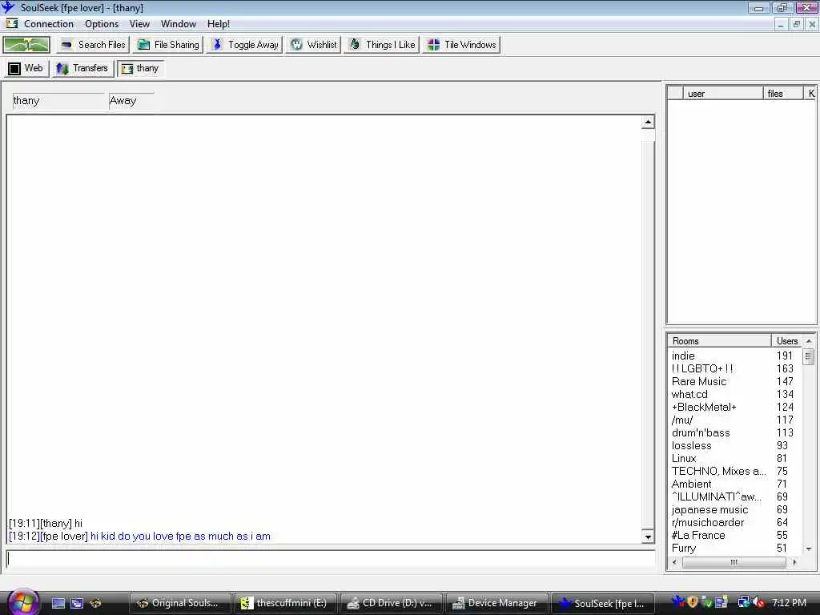Switch to the Web tab
820x615 pixels.
pyautogui.click(x=26, y=69)
